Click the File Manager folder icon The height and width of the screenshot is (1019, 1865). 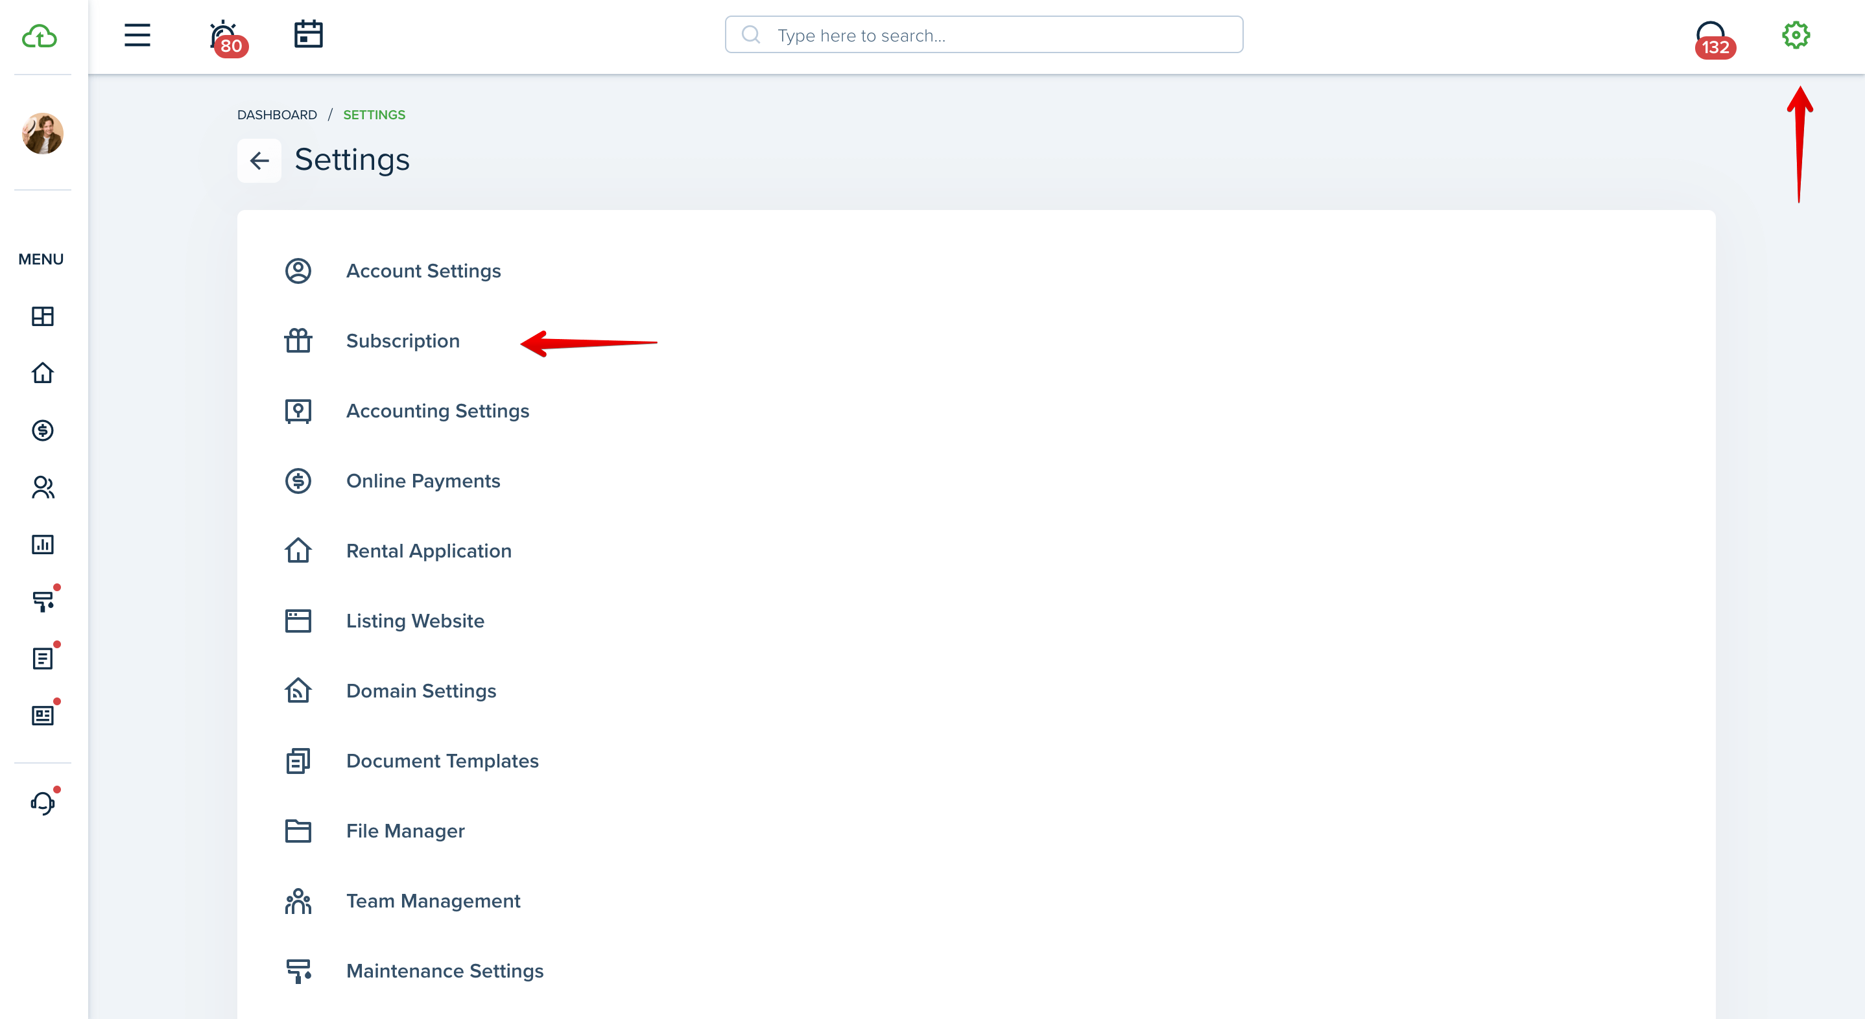tap(298, 831)
